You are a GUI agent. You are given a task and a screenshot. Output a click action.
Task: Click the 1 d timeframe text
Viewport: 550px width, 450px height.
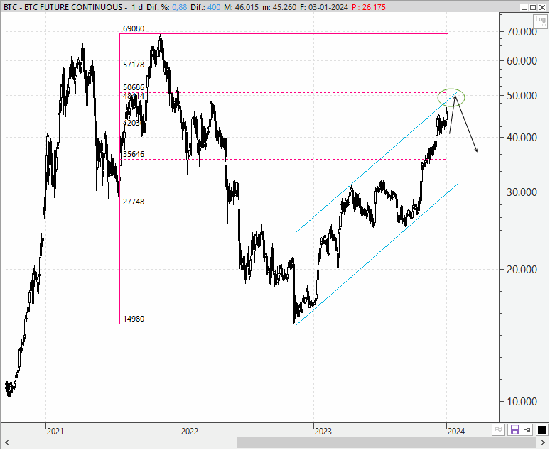point(137,7)
